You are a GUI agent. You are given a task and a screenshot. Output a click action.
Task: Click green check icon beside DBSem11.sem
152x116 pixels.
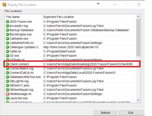point(7,85)
